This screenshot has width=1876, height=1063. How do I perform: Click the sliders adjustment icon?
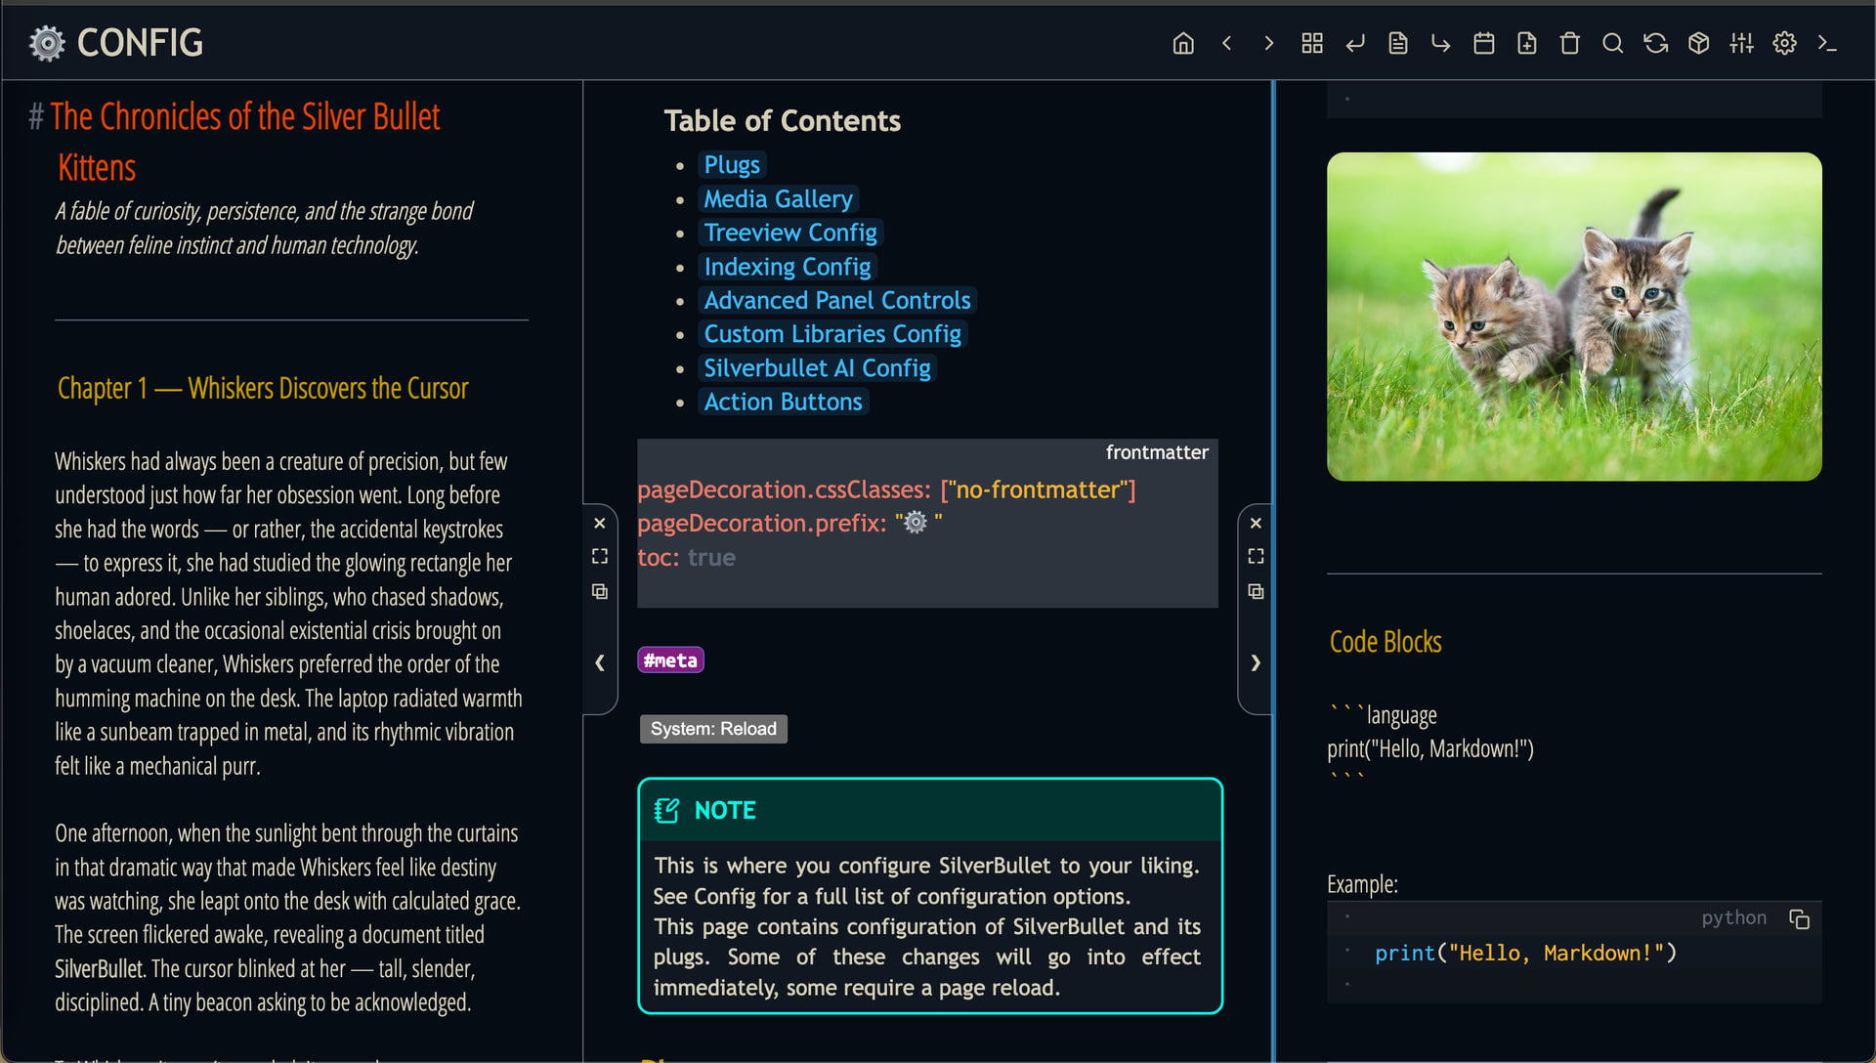[x=1741, y=43]
